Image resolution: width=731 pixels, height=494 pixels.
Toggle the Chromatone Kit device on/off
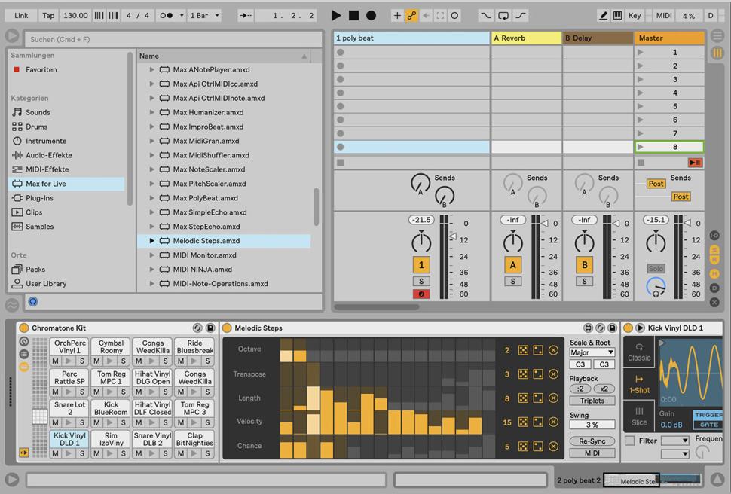tap(24, 328)
